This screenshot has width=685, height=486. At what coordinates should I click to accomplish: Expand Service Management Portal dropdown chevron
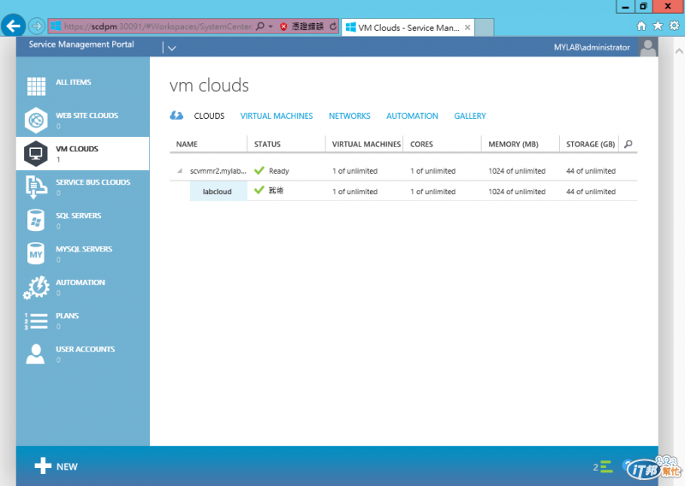point(172,48)
